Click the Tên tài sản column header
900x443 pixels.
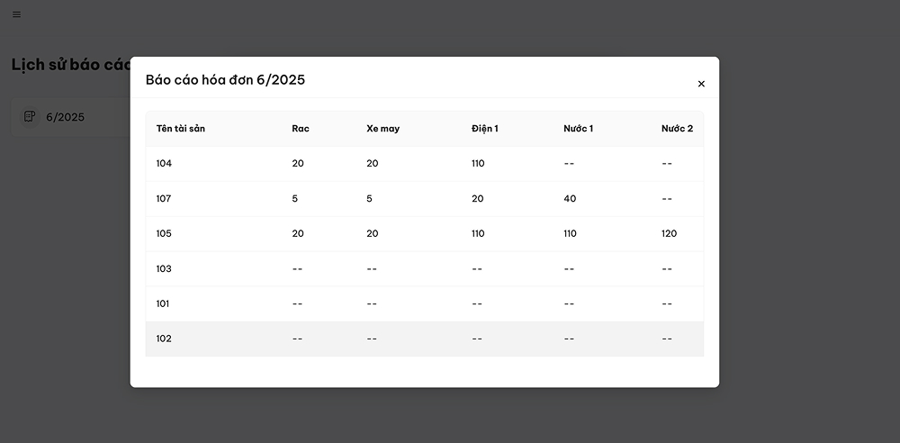tap(180, 129)
